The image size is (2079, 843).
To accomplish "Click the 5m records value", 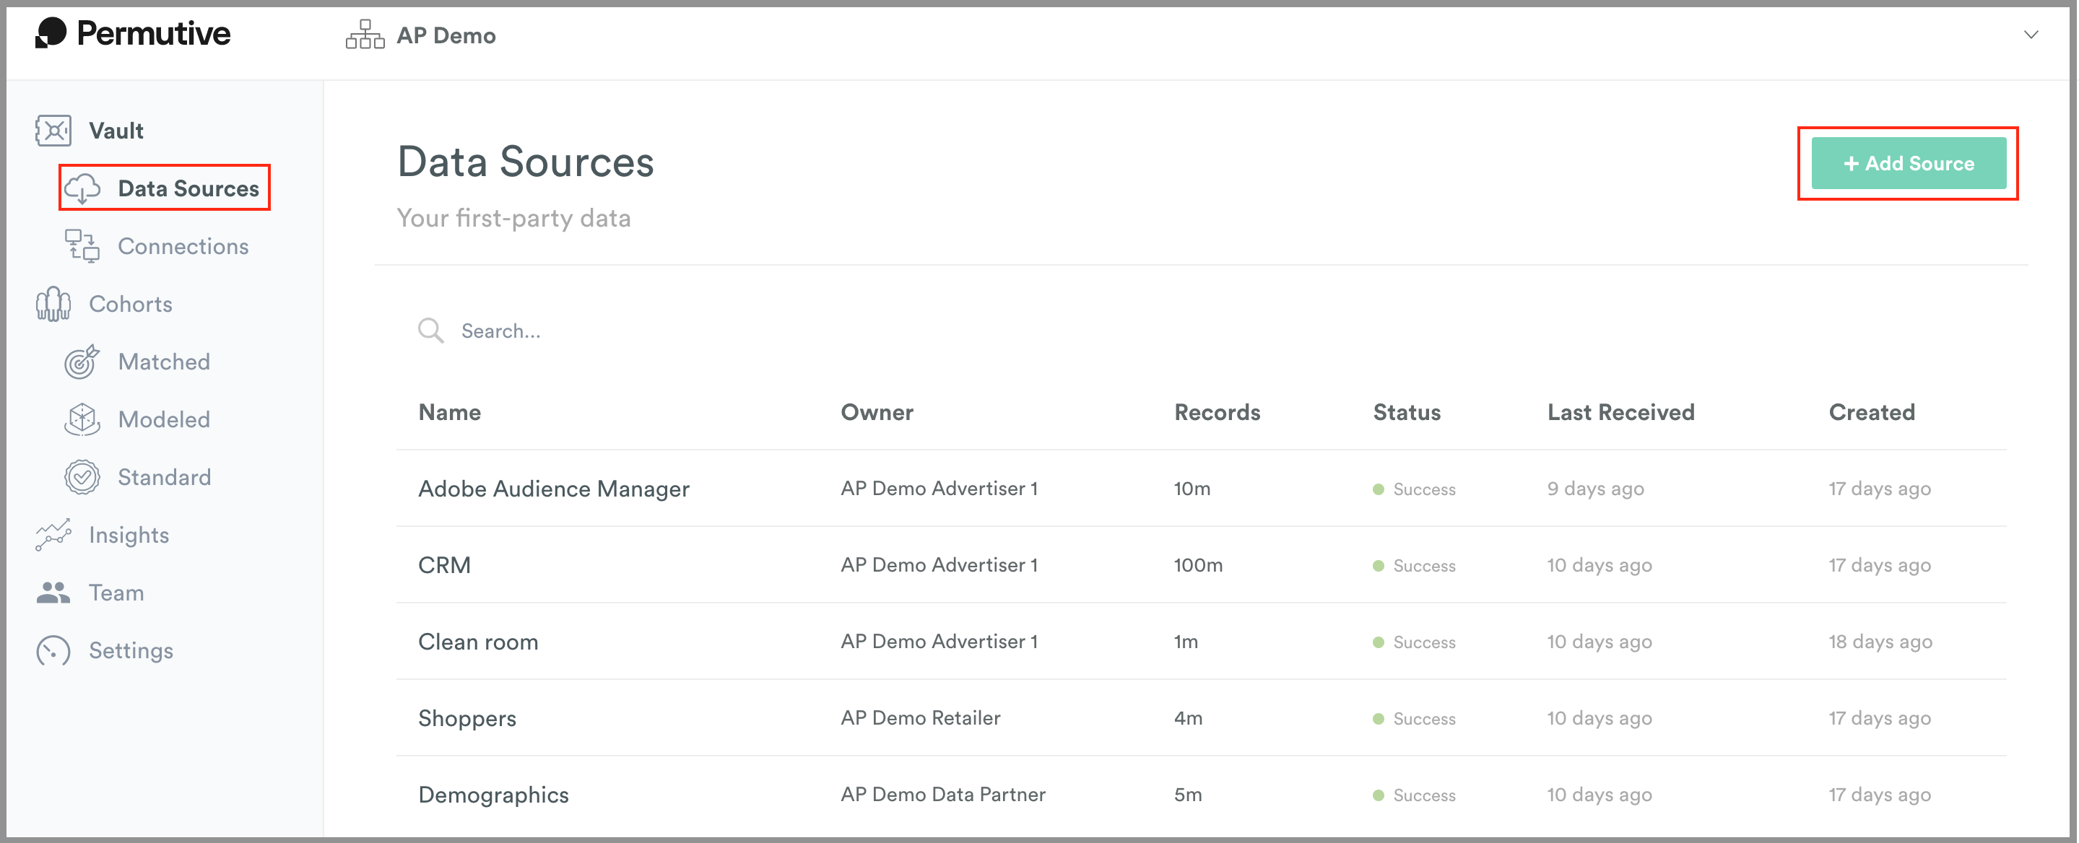I will point(1187,795).
